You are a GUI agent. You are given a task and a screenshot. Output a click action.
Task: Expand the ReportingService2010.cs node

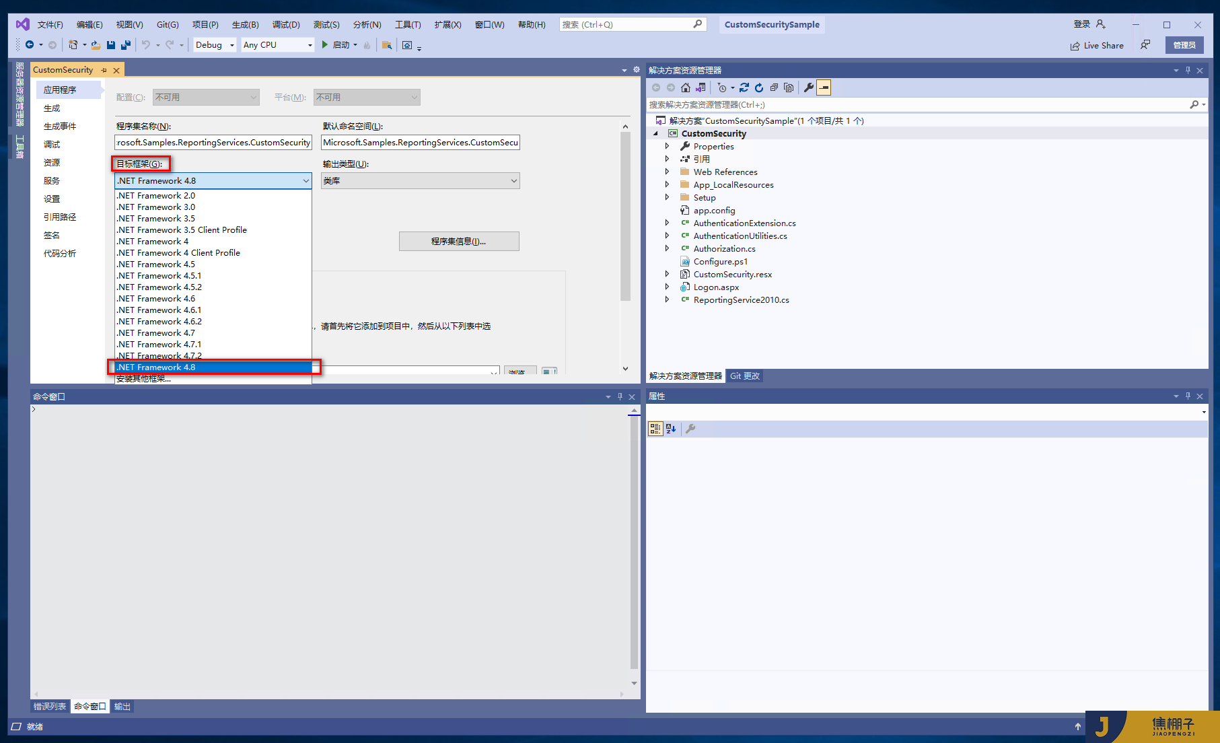pyautogui.click(x=668, y=300)
